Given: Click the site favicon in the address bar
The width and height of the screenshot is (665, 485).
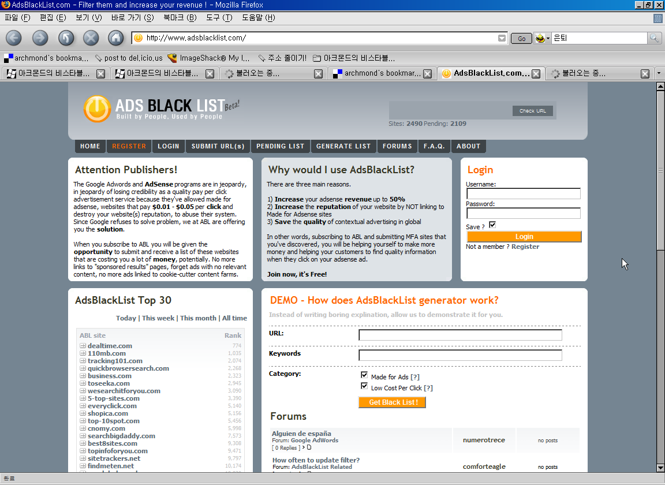Looking at the screenshot, I should tap(139, 38).
